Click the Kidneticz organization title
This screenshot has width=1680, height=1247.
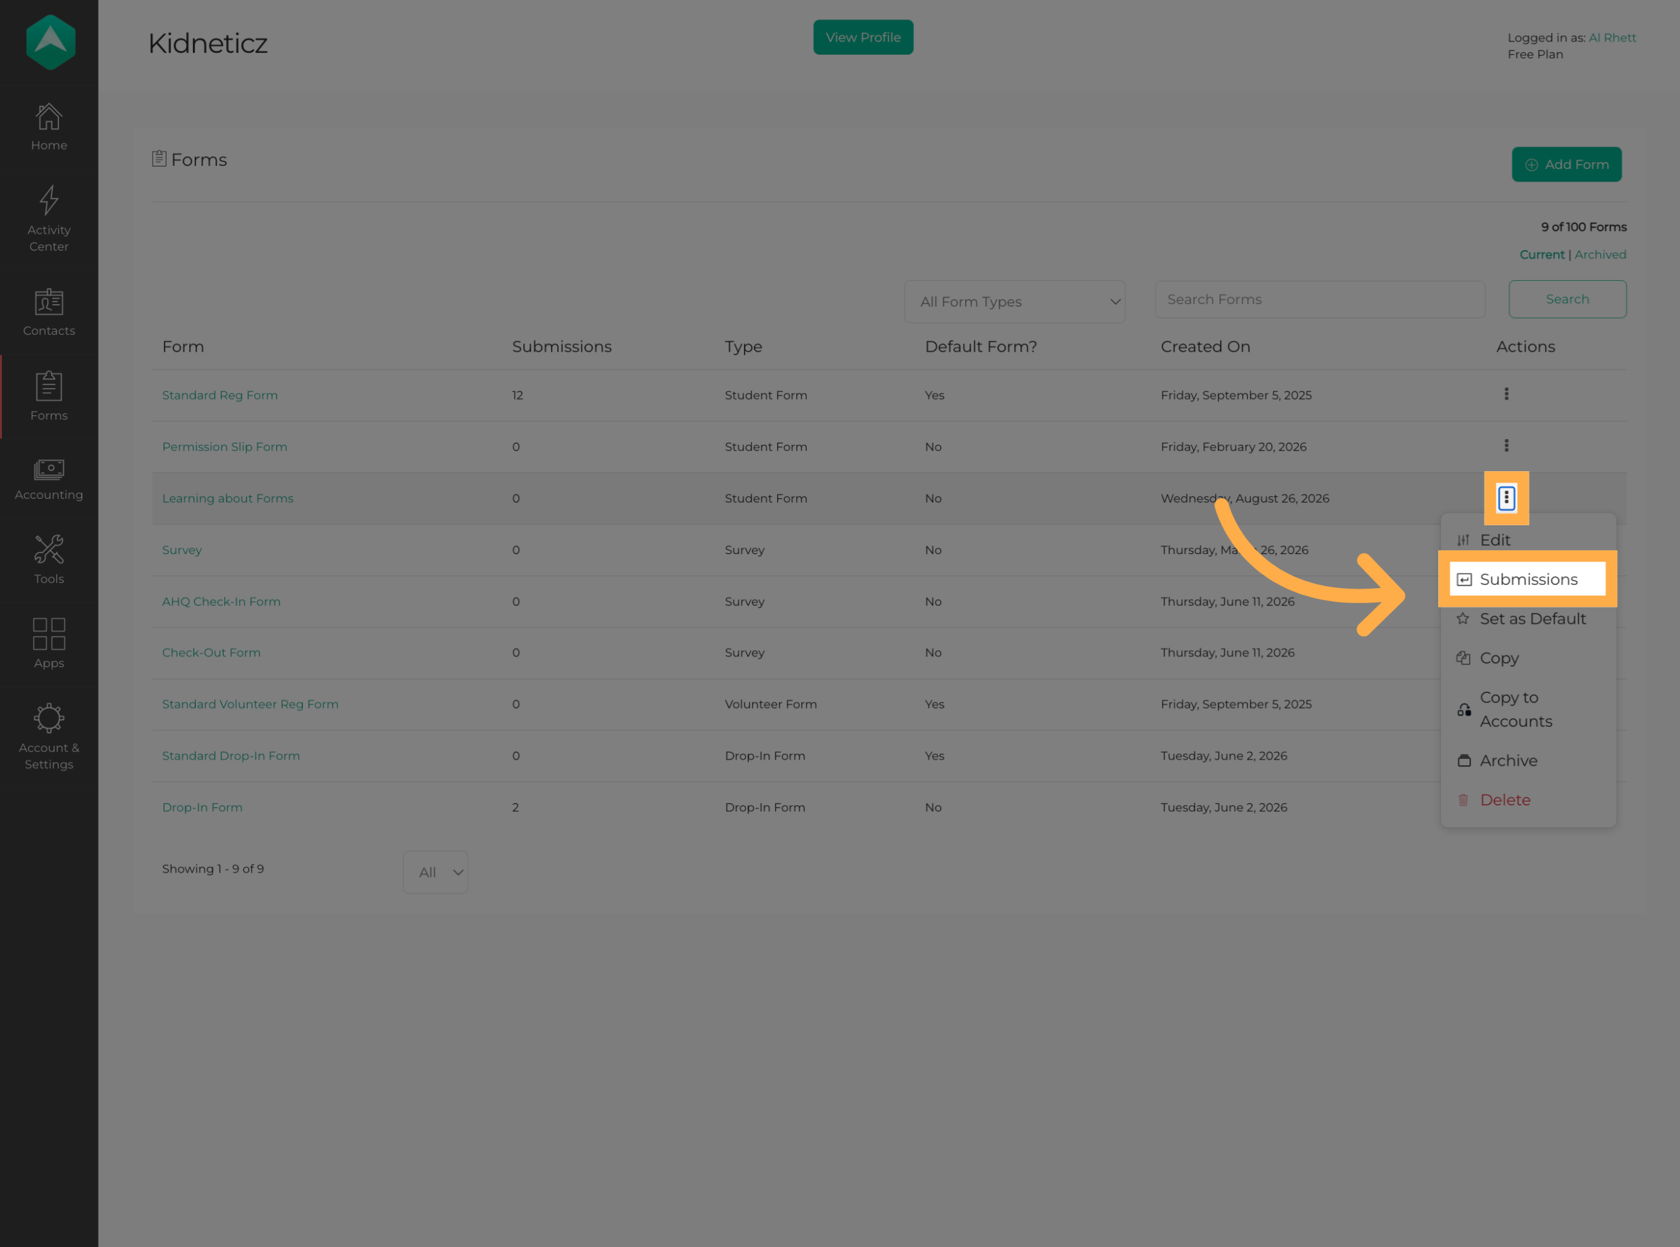tap(207, 43)
